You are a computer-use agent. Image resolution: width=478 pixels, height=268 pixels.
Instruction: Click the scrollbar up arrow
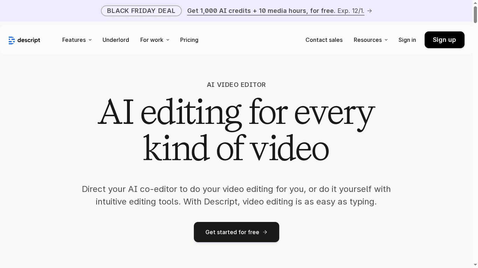pos(476,3)
